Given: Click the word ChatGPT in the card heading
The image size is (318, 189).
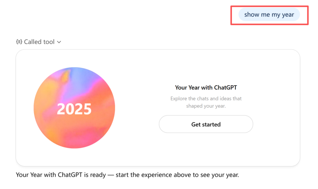Looking at the screenshot, I should (226, 87).
